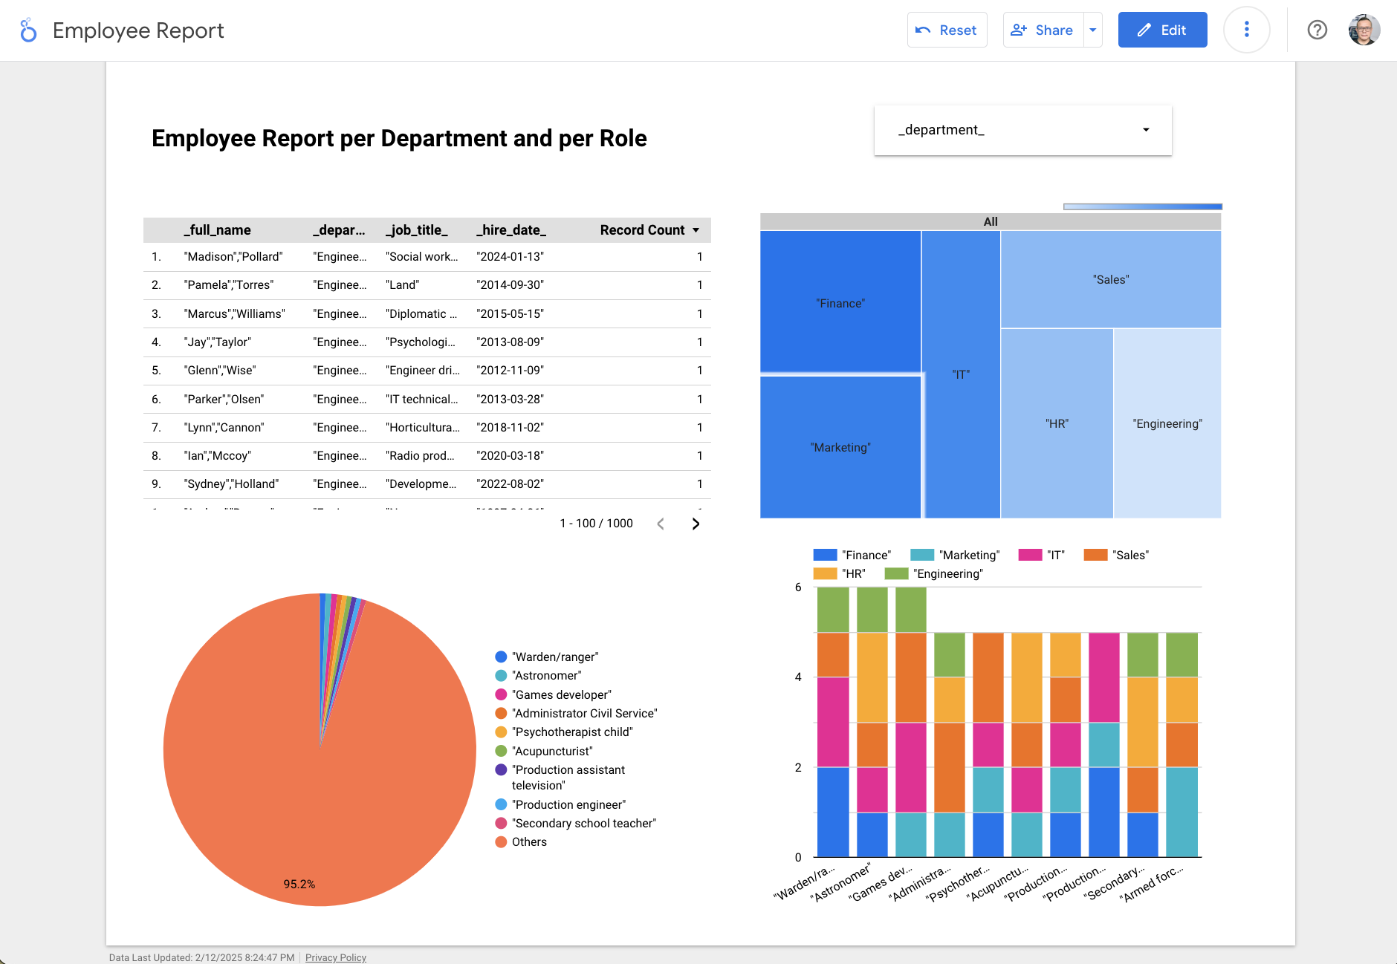This screenshot has width=1397, height=964.
Task: Toggle "Finance" legend item in bar chart
Action: pos(852,555)
